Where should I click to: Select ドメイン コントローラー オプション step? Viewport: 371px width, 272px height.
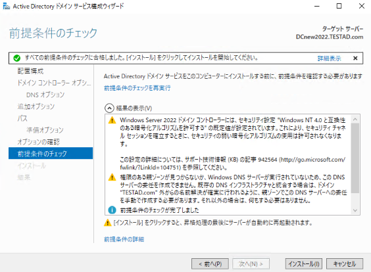pyautogui.click(x=54, y=83)
